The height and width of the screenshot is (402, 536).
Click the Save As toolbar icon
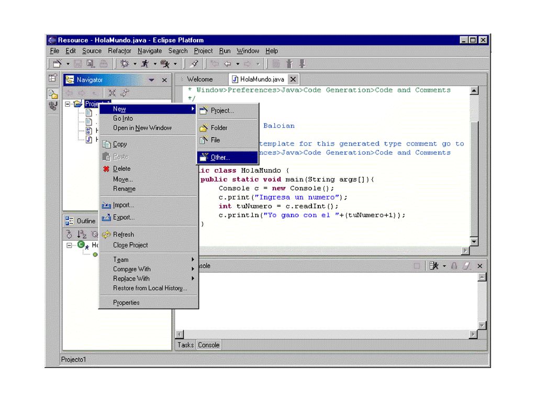tap(90, 63)
